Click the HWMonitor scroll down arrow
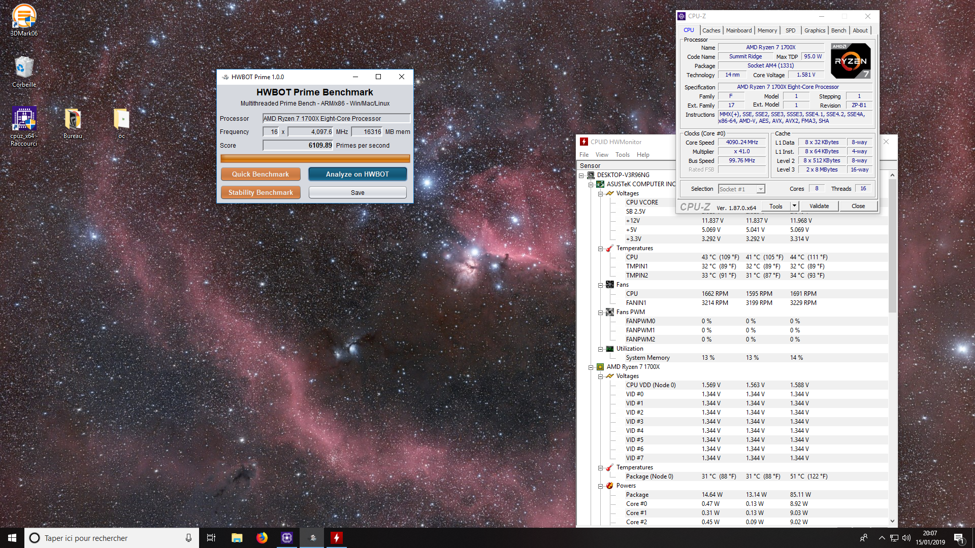The height and width of the screenshot is (548, 975). (892, 521)
